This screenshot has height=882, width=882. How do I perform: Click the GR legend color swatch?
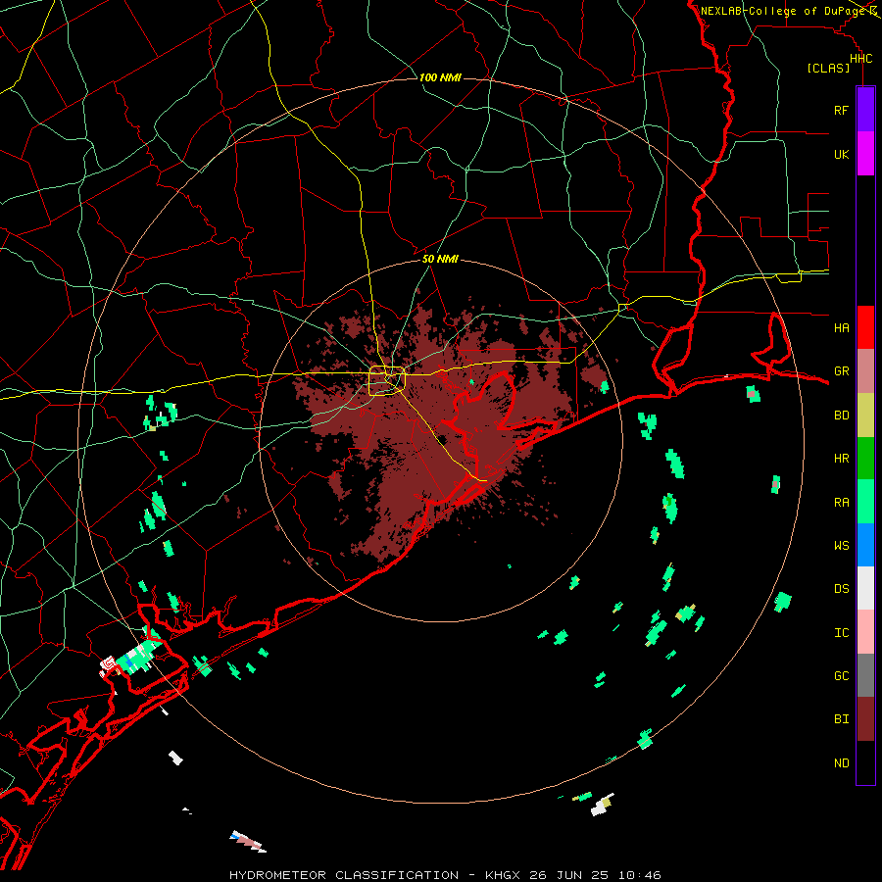pos(865,370)
